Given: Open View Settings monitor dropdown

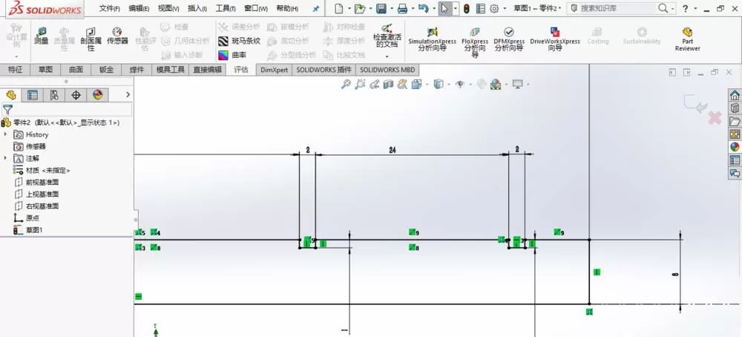Looking at the screenshot, I should pos(528,85).
